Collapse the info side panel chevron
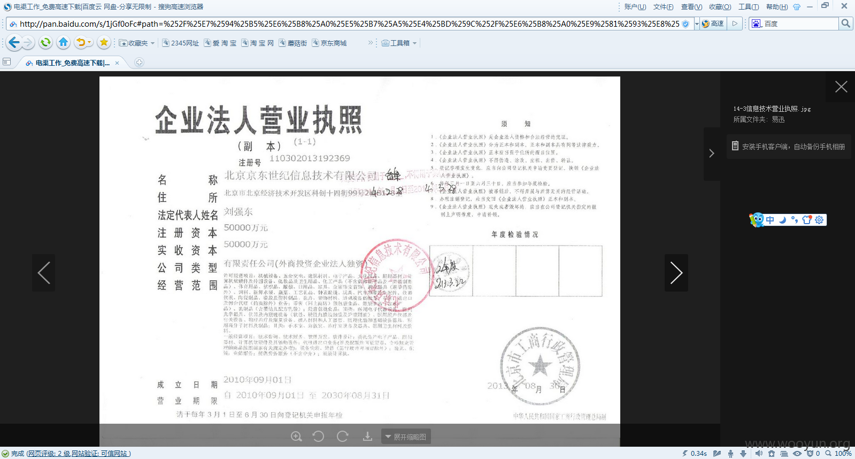This screenshot has height=459, width=855. [x=712, y=154]
